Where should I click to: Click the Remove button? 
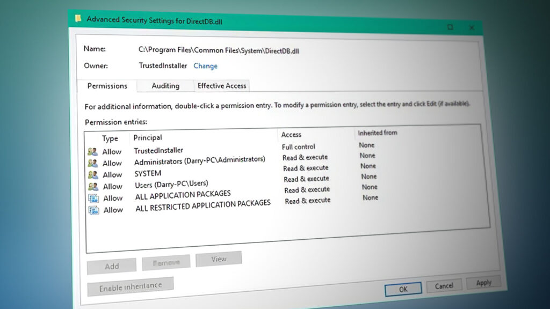pos(167,262)
